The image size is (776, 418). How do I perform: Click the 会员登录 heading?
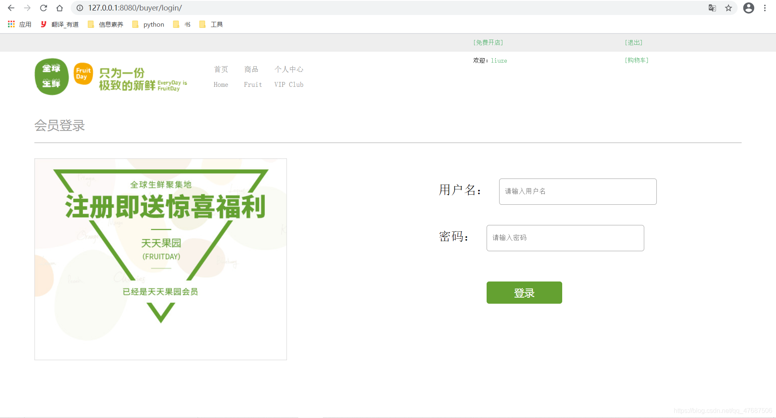[x=60, y=126]
